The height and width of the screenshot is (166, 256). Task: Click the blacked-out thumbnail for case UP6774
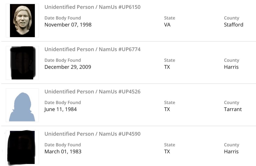click(x=22, y=63)
